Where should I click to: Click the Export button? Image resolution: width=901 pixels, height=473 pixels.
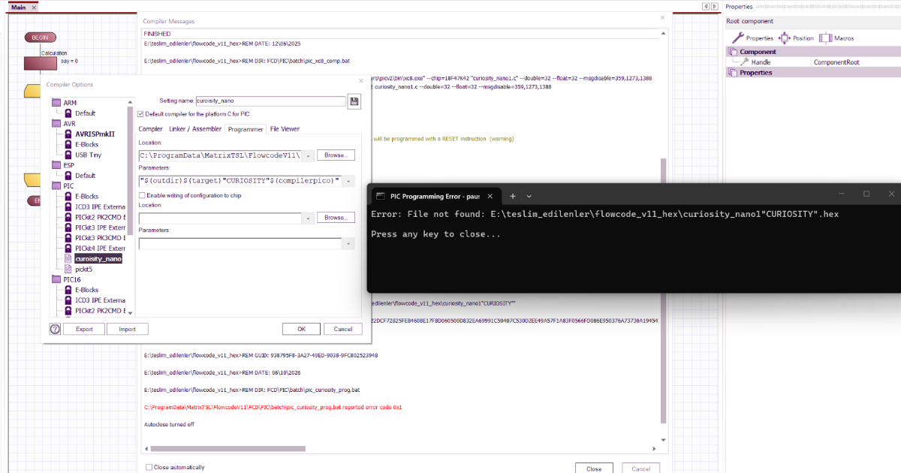(x=84, y=329)
